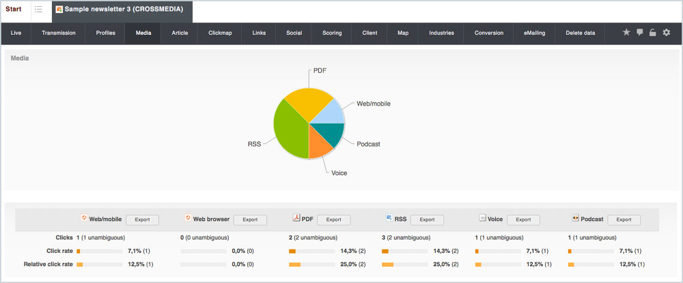Click the Voice icon in table header
Image resolution: width=683 pixels, height=283 pixels.
coord(482,218)
